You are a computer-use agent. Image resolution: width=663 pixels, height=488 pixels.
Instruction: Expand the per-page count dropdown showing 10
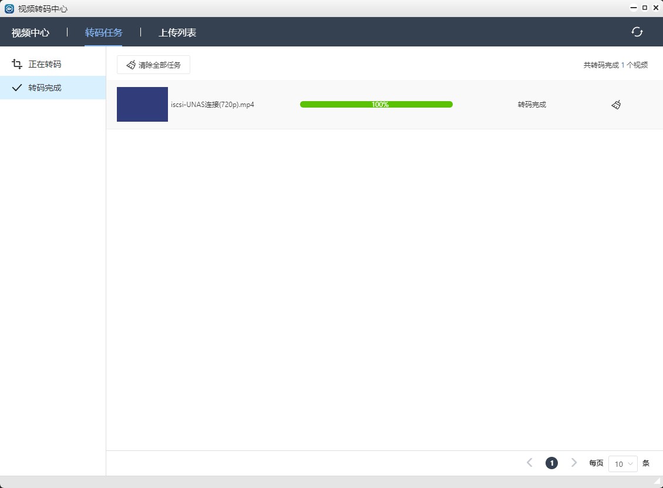click(622, 463)
